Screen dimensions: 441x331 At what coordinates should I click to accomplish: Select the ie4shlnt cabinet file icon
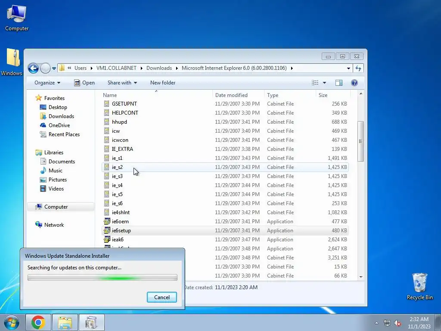click(107, 212)
